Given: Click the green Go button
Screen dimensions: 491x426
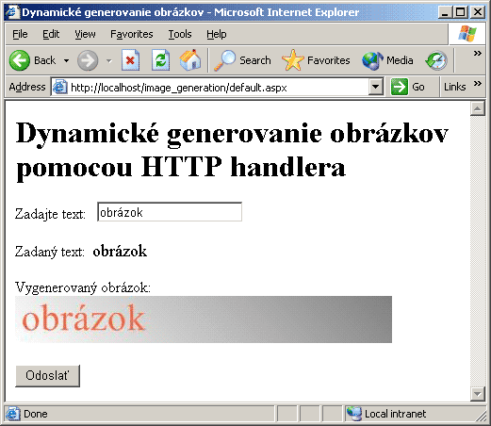Looking at the screenshot, I should [x=408, y=87].
